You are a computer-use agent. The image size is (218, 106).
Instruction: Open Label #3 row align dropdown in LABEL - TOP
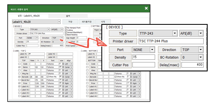[71, 93]
